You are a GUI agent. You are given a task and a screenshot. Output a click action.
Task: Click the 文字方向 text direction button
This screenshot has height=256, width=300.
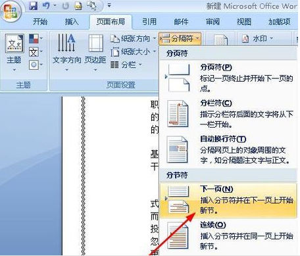tap(67, 53)
